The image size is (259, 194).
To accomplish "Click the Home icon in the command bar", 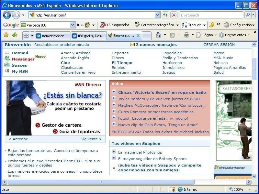I will (159, 35).
